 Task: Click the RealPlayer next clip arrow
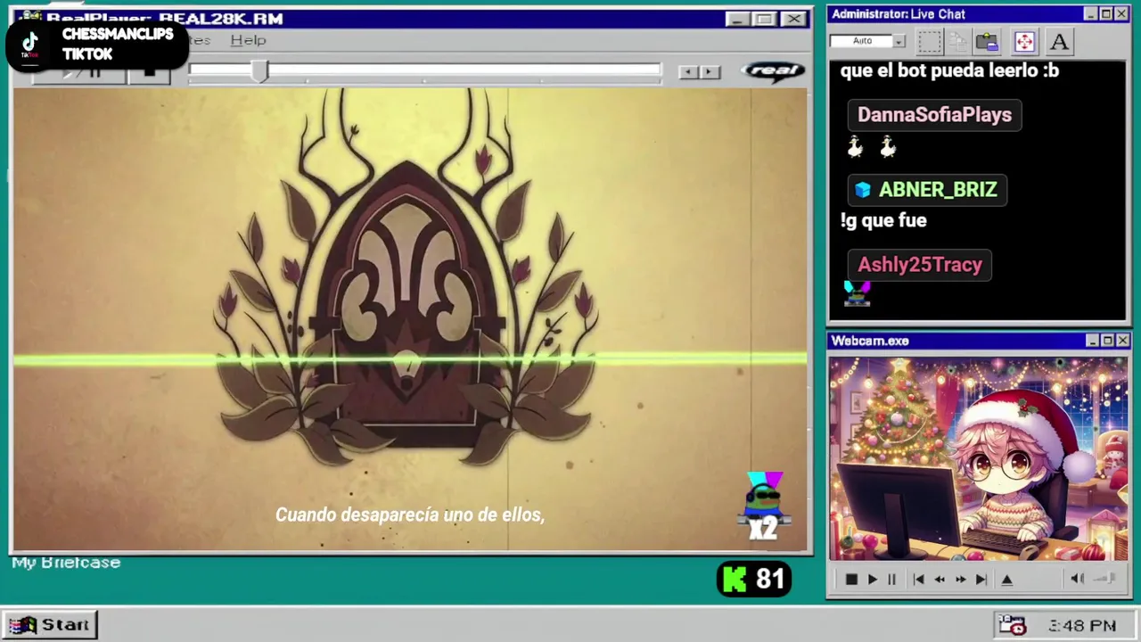coord(710,72)
